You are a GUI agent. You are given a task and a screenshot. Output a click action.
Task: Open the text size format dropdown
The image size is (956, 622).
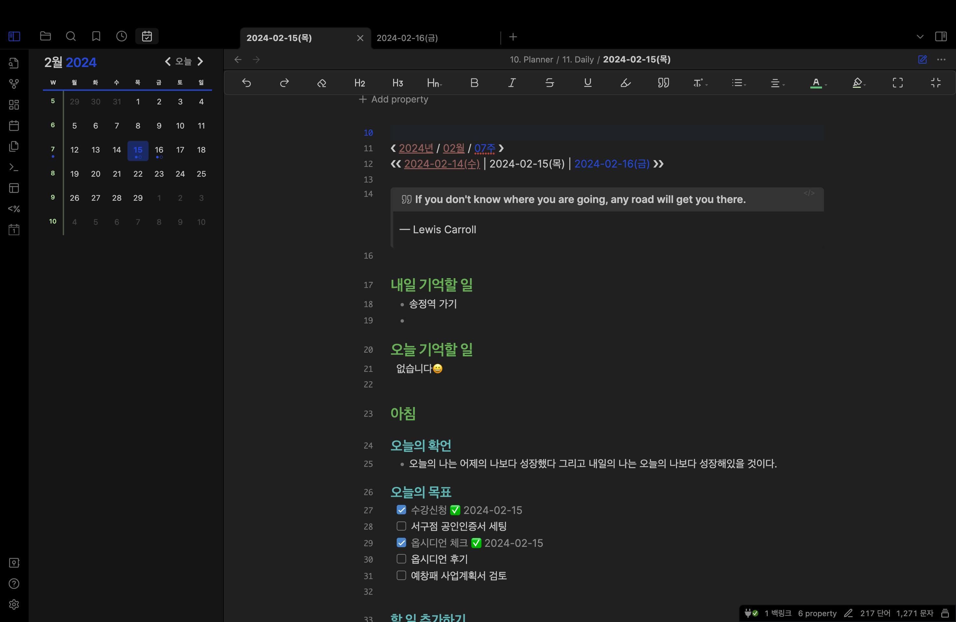700,83
